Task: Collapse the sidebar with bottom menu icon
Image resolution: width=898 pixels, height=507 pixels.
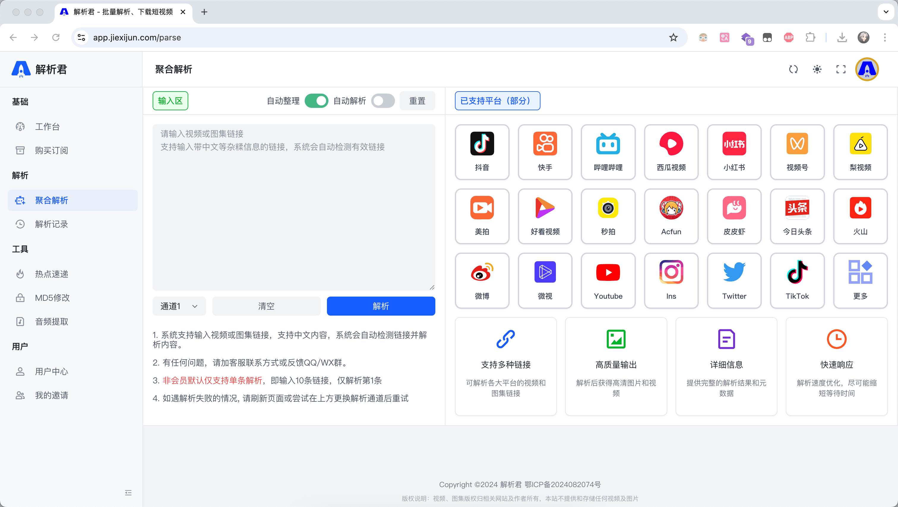Action: click(x=128, y=492)
